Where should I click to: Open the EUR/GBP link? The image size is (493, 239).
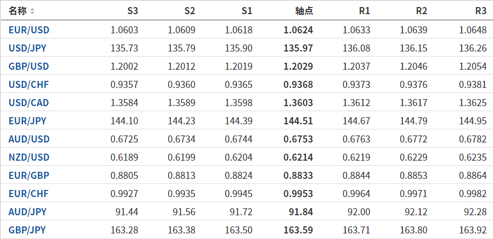pos(29,175)
